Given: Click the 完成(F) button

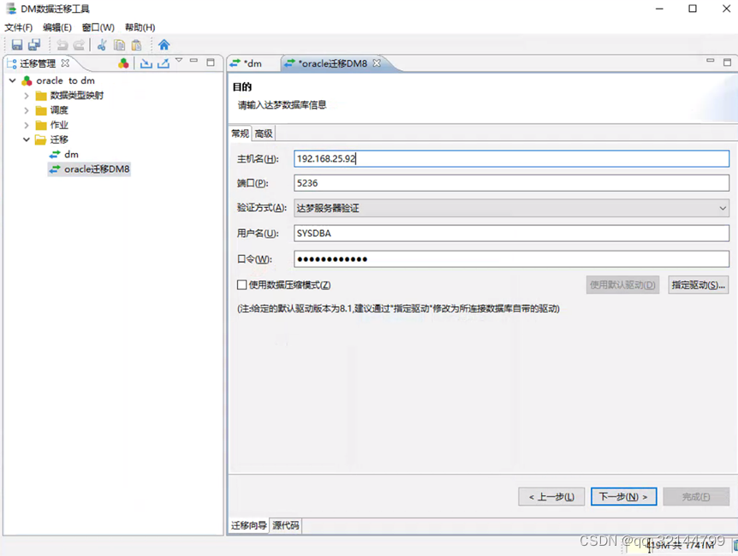Looking at the screenshot, I should tap(696, 497).
